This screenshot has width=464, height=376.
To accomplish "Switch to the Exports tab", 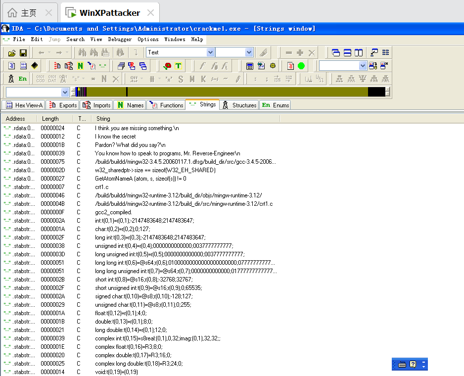I will pos(63,105).
